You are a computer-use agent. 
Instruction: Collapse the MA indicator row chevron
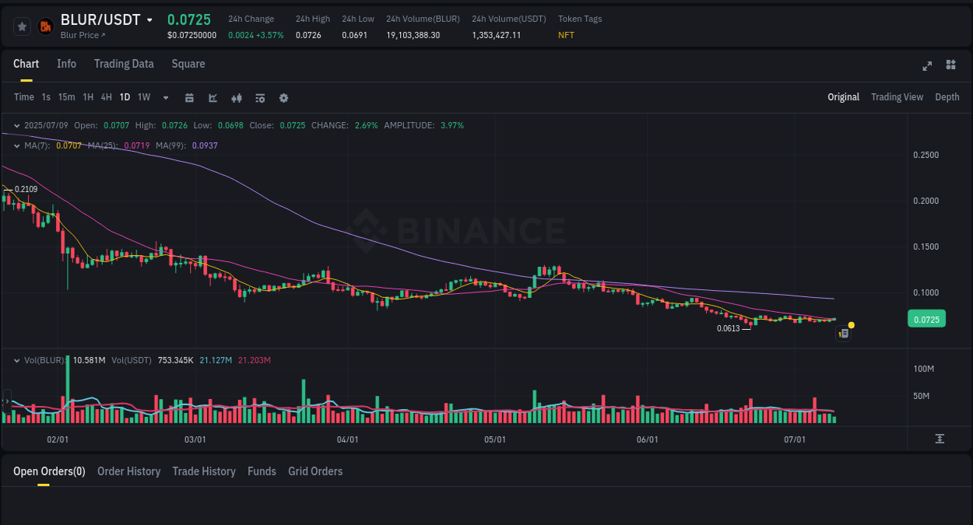[16, 145]
